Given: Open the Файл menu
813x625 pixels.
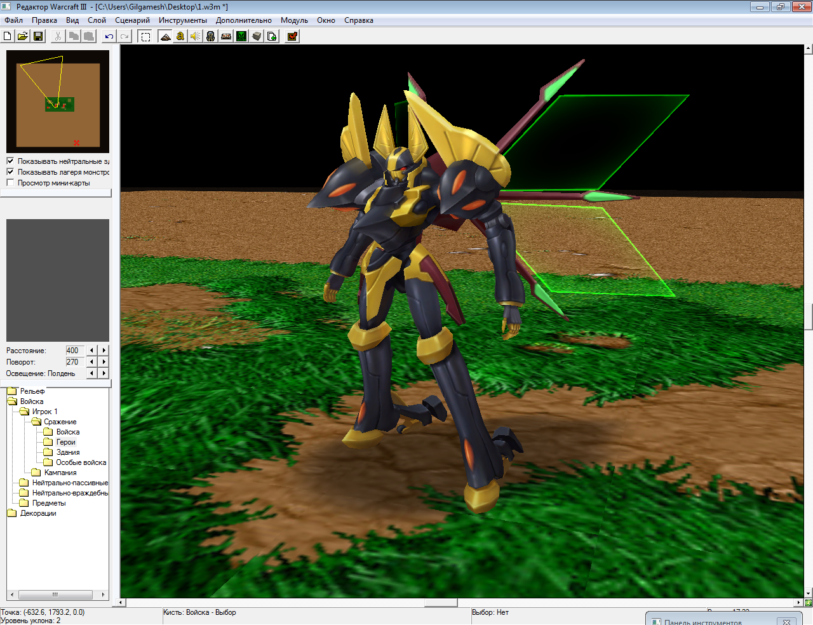Looking at the screenshot, I should [x=13, y=20].
